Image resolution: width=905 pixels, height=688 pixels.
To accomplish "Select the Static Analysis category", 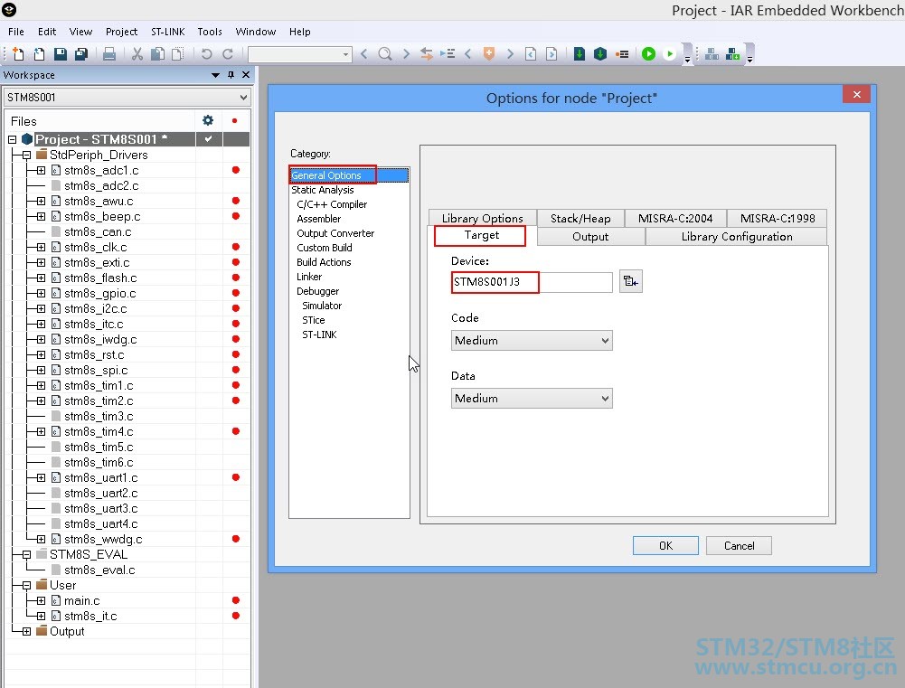I will coord(323,190).
